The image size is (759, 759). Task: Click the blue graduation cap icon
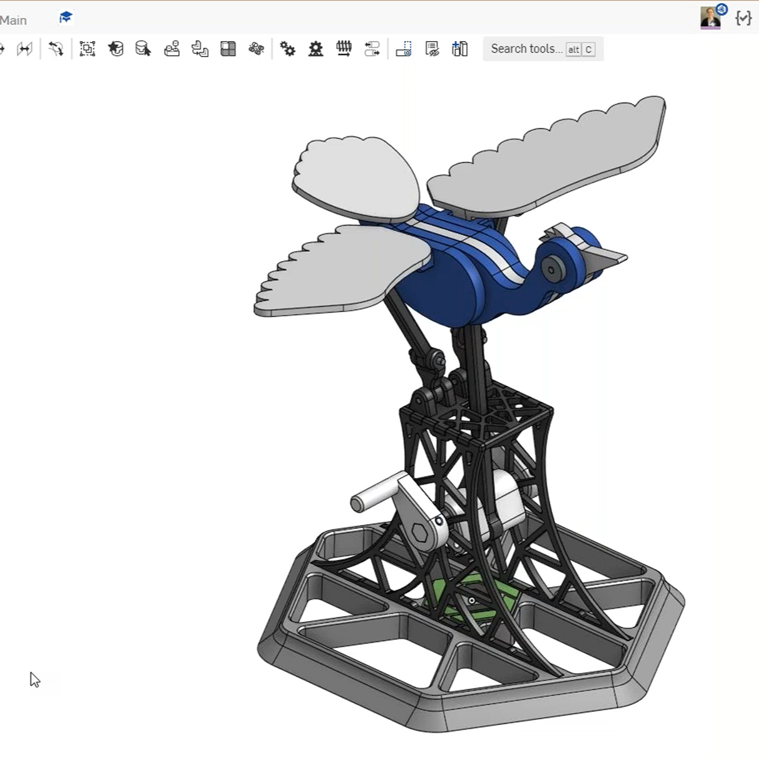click(x=66, y=17)
